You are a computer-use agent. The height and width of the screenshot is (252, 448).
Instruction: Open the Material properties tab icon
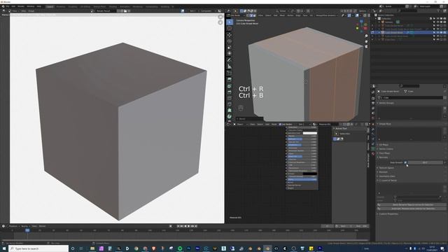(373, 154)
